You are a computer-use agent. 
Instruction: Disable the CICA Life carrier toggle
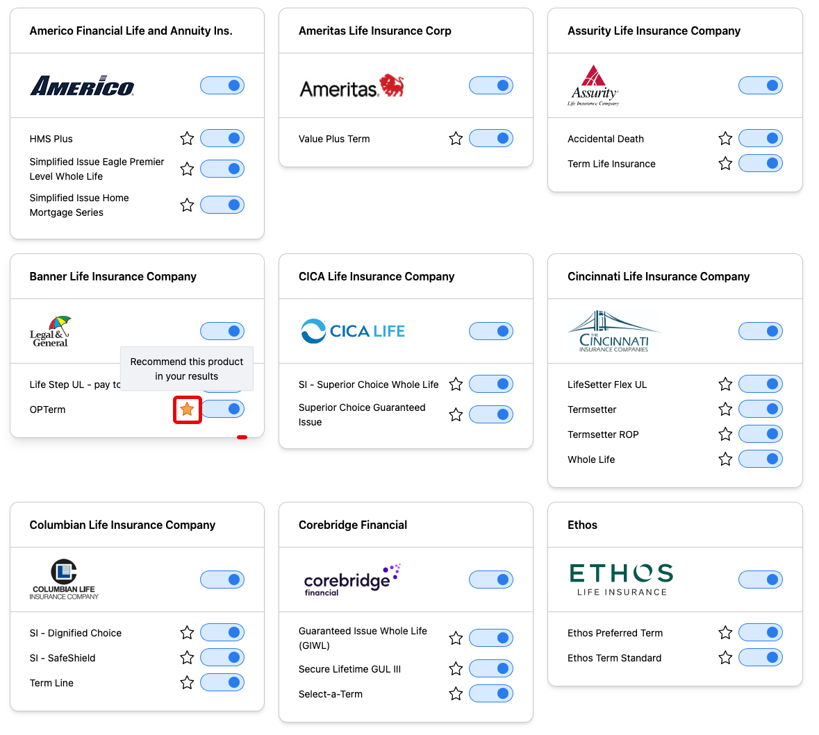[492, 331]
